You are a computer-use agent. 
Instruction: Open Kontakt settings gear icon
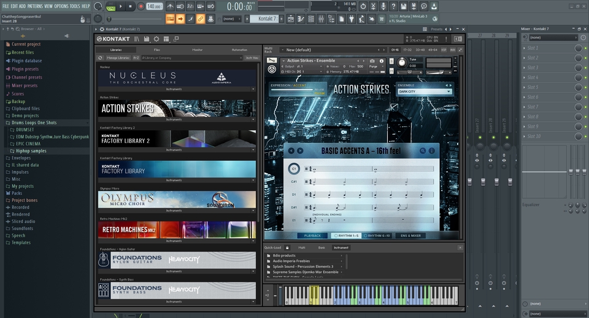click(x=156, y=39)
